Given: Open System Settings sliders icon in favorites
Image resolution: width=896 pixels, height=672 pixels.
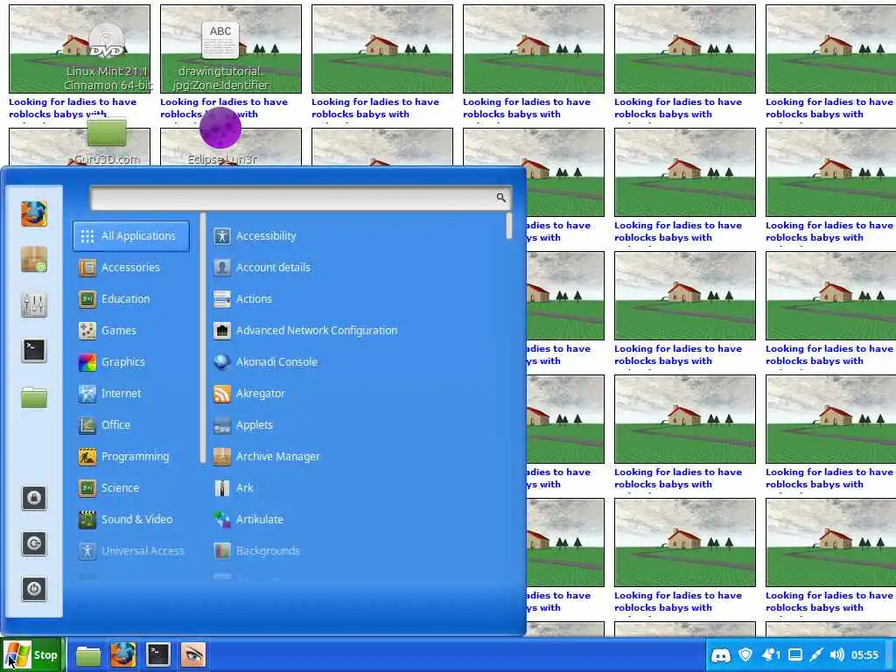Looking at the screenshot, I should pos(34,305).
